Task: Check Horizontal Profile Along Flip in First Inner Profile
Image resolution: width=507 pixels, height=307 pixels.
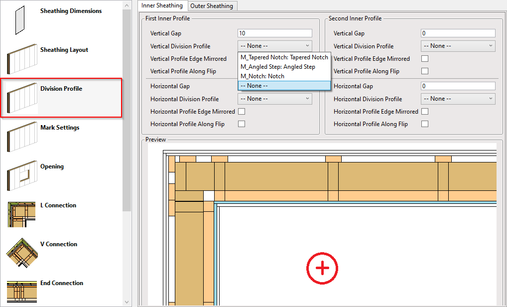Action: point(241,124)
